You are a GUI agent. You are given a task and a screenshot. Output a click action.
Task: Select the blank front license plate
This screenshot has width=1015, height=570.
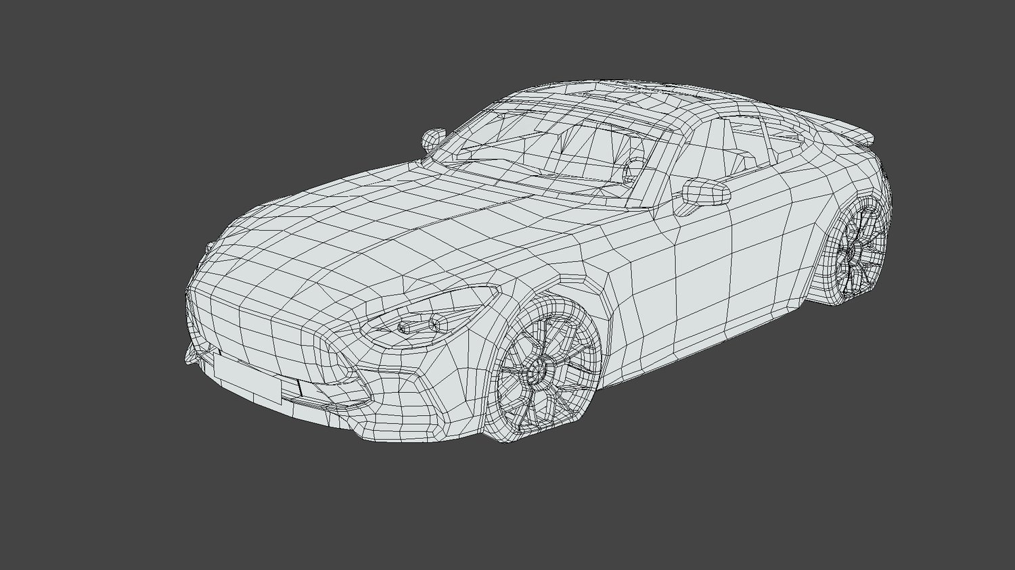[x=246, y=380]
